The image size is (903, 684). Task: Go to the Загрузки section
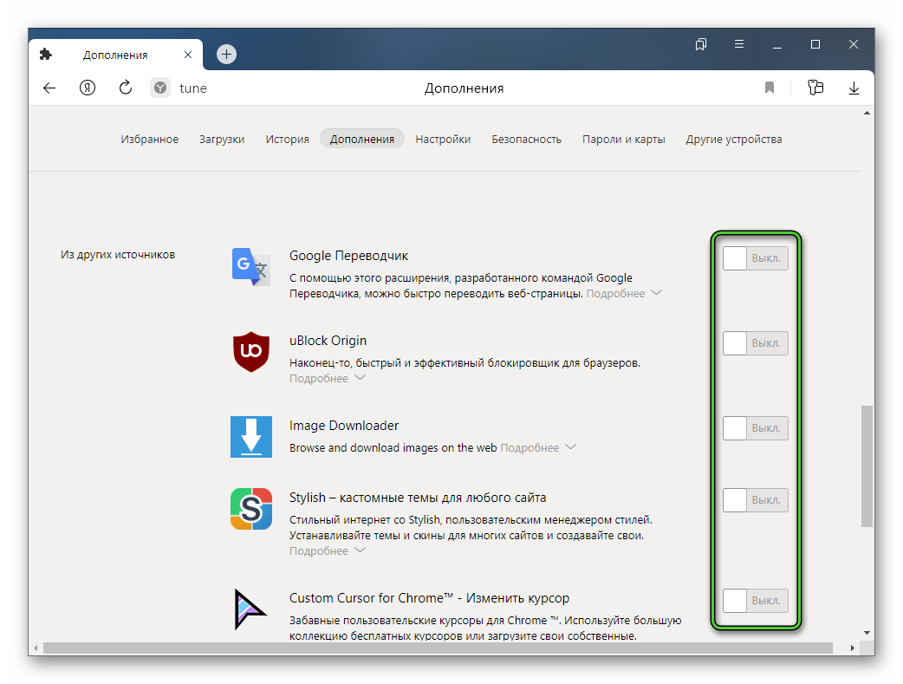(x=222, y=139)
